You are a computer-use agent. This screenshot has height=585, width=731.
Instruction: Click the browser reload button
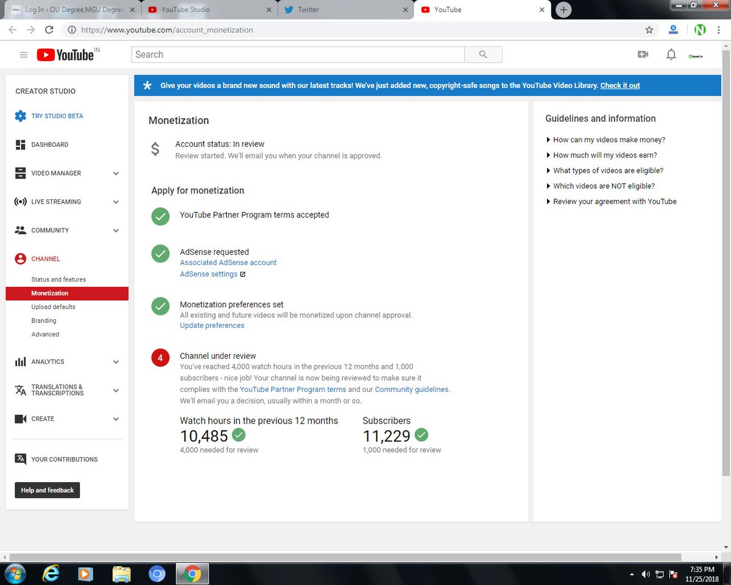(49, 30)
